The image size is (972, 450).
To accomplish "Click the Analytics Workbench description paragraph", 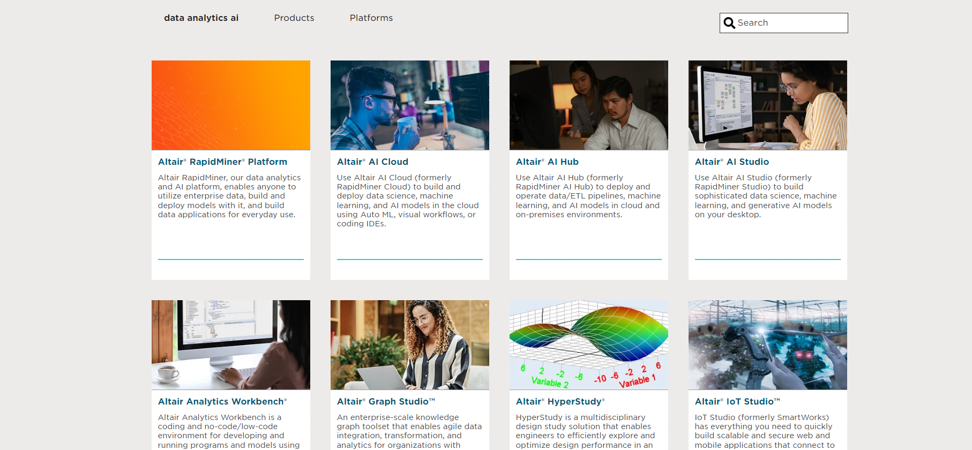I will [x=229, y=431].
